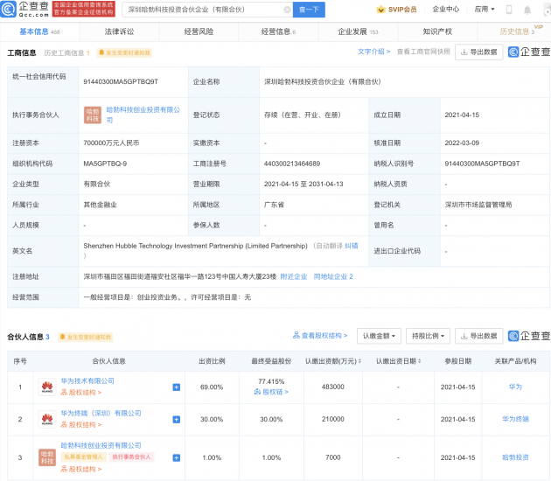This screenshot has height=481, width=551.
Task: Select credit code 91440300MA5GPTBQ9T
Action: 121,81
